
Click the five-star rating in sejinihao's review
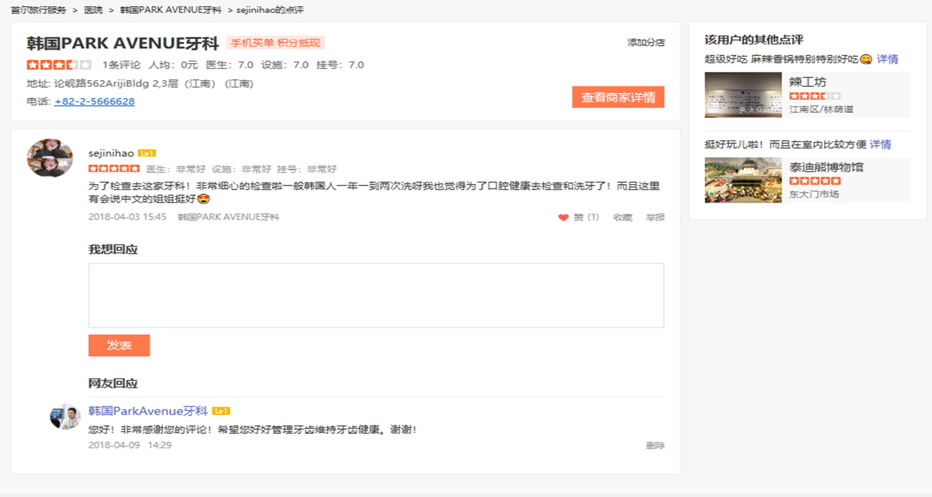114,169
